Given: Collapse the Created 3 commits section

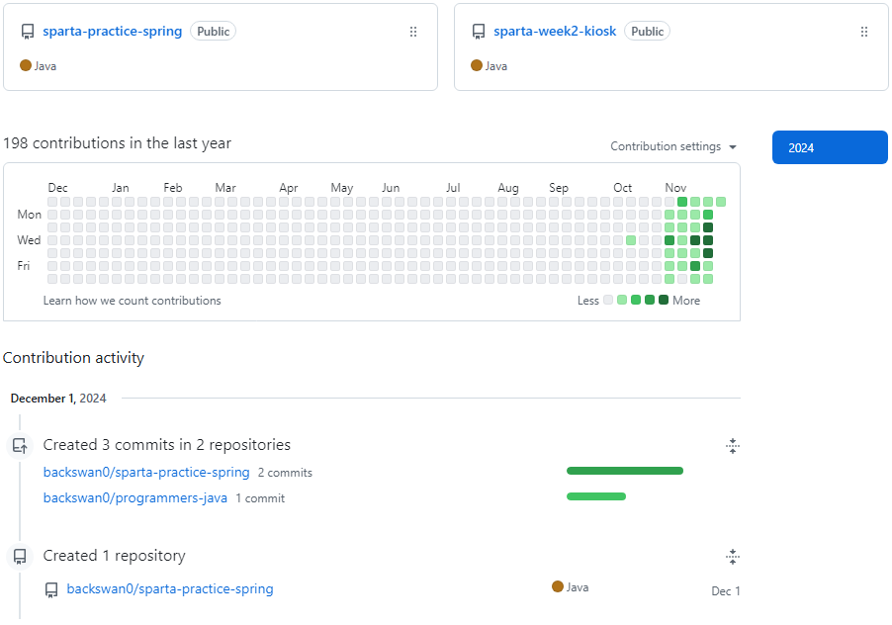Looking at the screenshot, I should coord(733,446).
